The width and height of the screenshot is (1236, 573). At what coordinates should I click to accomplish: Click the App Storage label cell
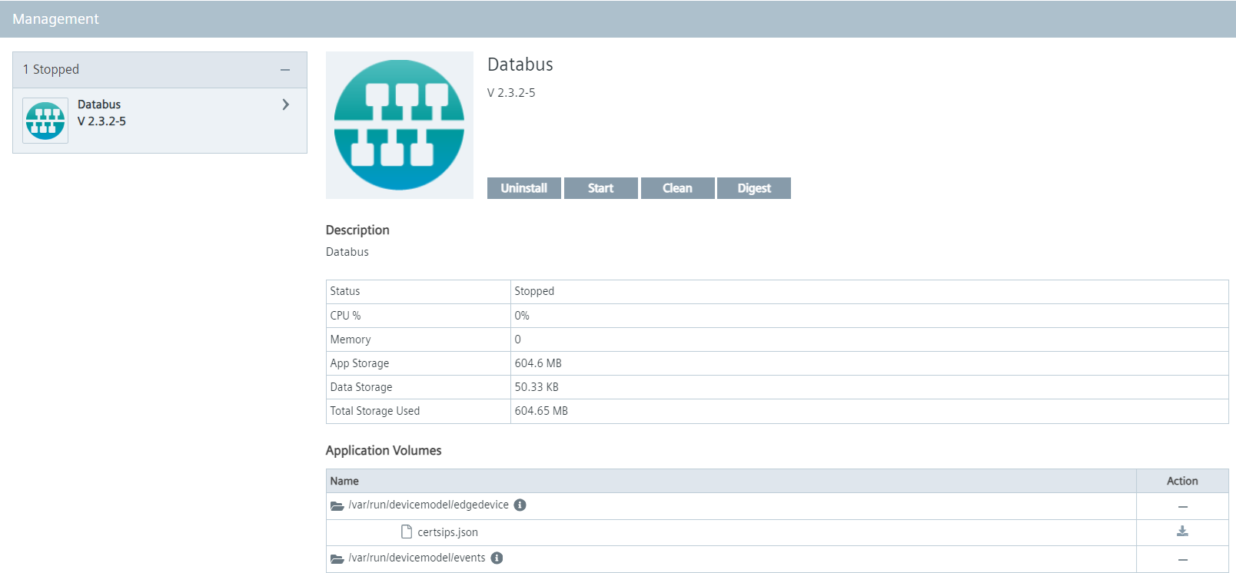click(418, 363)
